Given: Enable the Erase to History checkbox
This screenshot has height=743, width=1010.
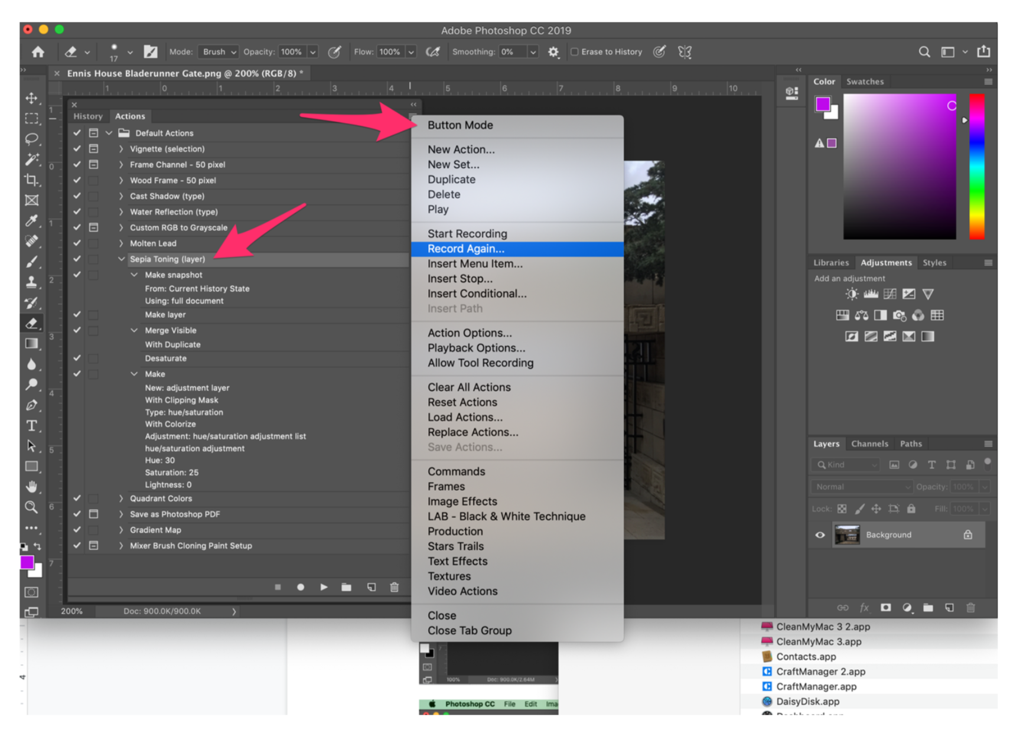Looking at the screenshot, I should [x=574, y=52].
